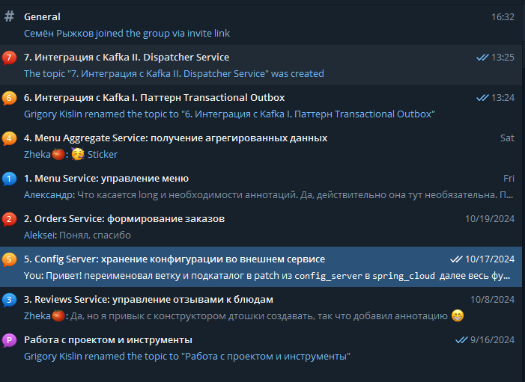Open the Transactional Outbox topic title
Screen dimensions: 525x382
(154, 98)
